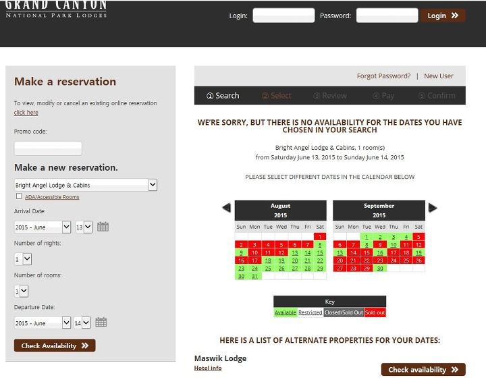The height and width of the screenshot is (388, 486).
Task: Select the Pay step tab
Action: [383, 96]
